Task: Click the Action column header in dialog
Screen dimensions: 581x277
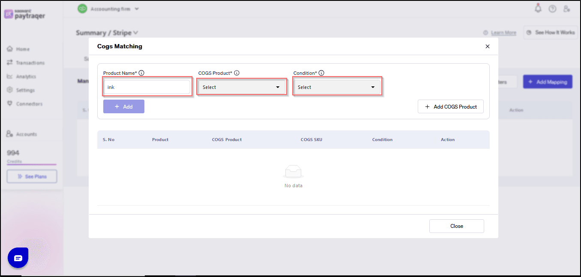Action: pyautogui.click(x=448, y=140)
